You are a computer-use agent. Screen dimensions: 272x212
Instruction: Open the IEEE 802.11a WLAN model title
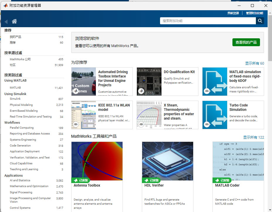point(114,108)
